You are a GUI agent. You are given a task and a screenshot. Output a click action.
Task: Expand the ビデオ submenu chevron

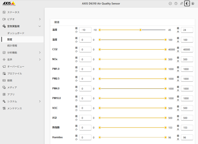coord(40,19)
